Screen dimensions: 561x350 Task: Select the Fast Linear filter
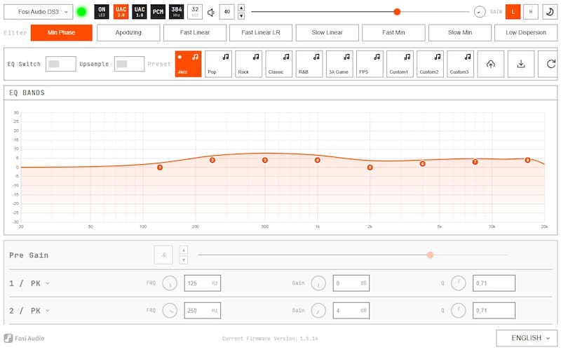coord(195,32)
